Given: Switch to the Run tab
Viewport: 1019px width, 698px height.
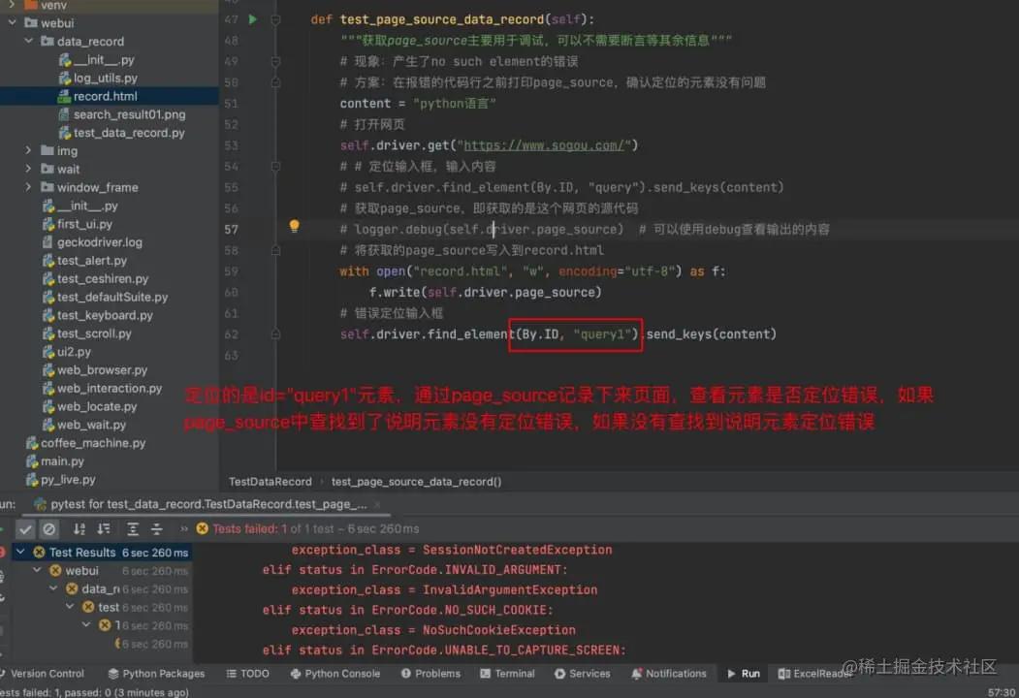Looking at the screenshot, I should (x=742, y=673).
